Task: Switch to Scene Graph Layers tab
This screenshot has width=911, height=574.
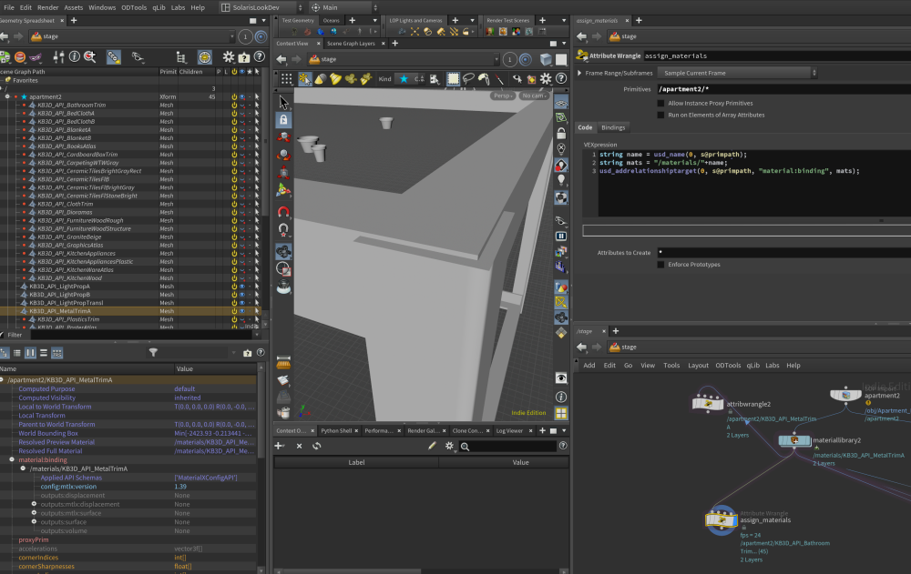Action: [351, 44]
